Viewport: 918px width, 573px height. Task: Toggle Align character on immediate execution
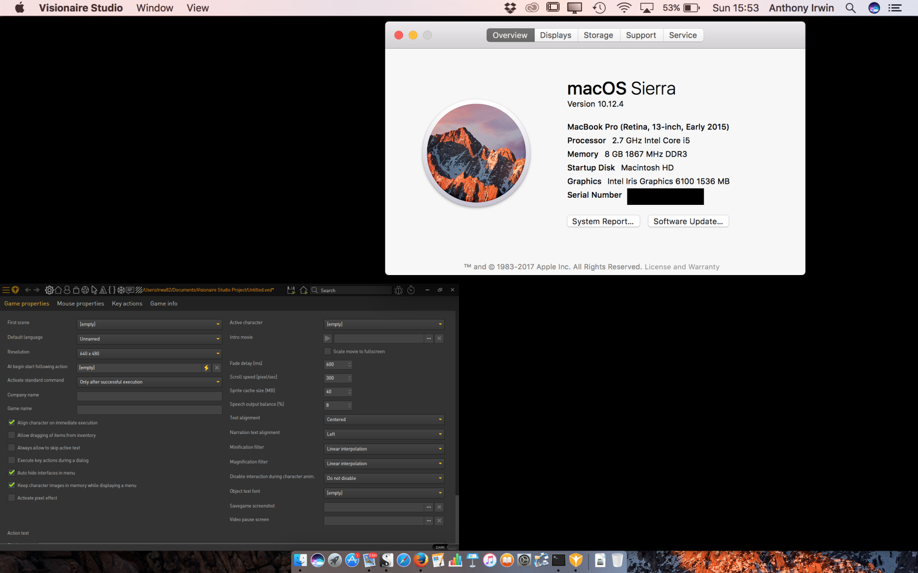[11, 423]
